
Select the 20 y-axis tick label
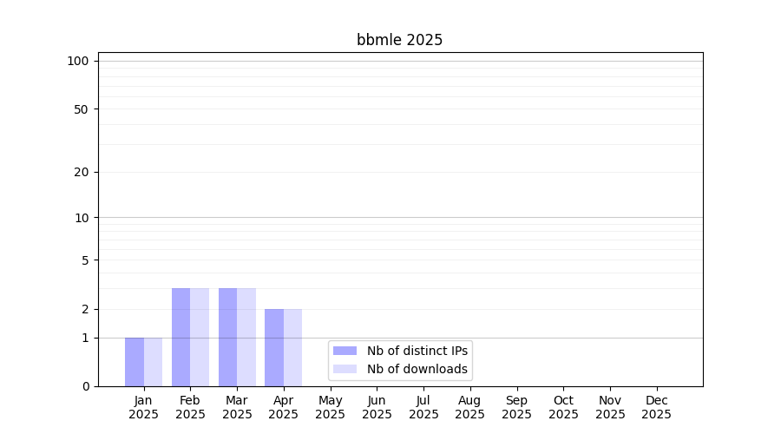(82, 172)
